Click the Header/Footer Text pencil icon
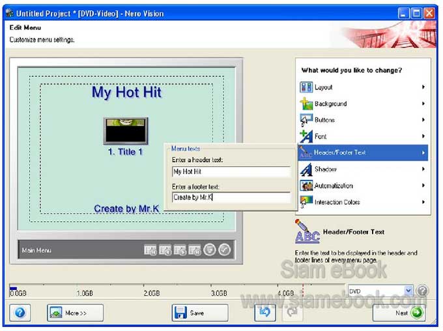Viewport: 443px width, 331px height. click(306, 152)
